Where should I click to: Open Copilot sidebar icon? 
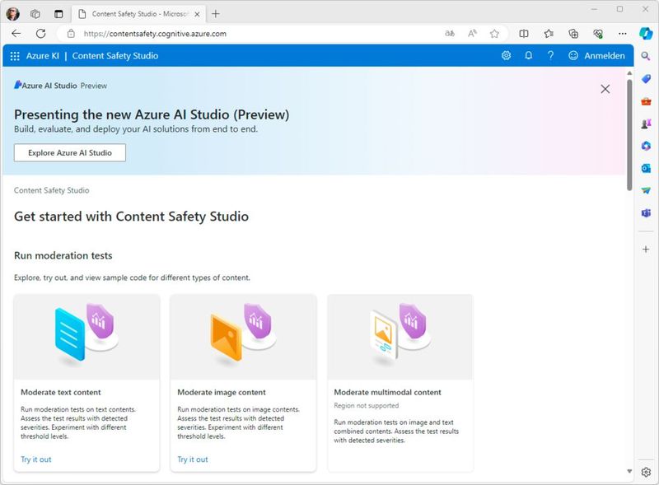pyautogui.click(x=646, y=34)
